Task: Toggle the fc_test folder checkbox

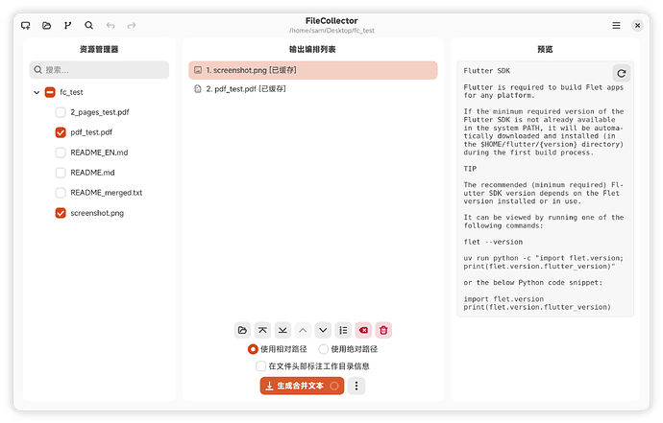Action: [50, 92]
